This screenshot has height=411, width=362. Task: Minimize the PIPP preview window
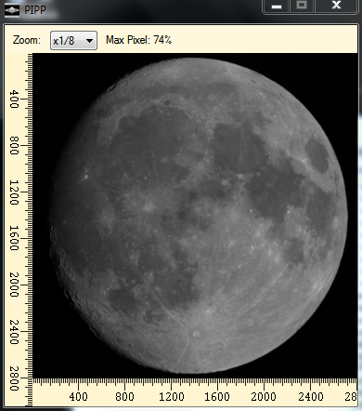point(277,6)
